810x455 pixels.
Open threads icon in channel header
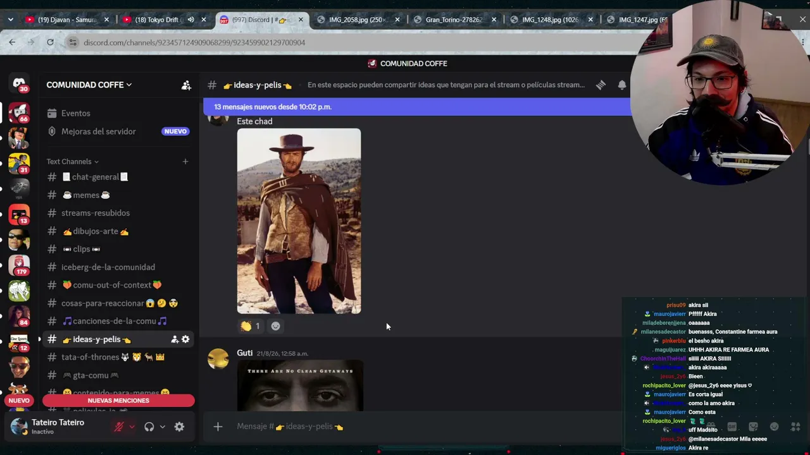(x=601, y=85)
